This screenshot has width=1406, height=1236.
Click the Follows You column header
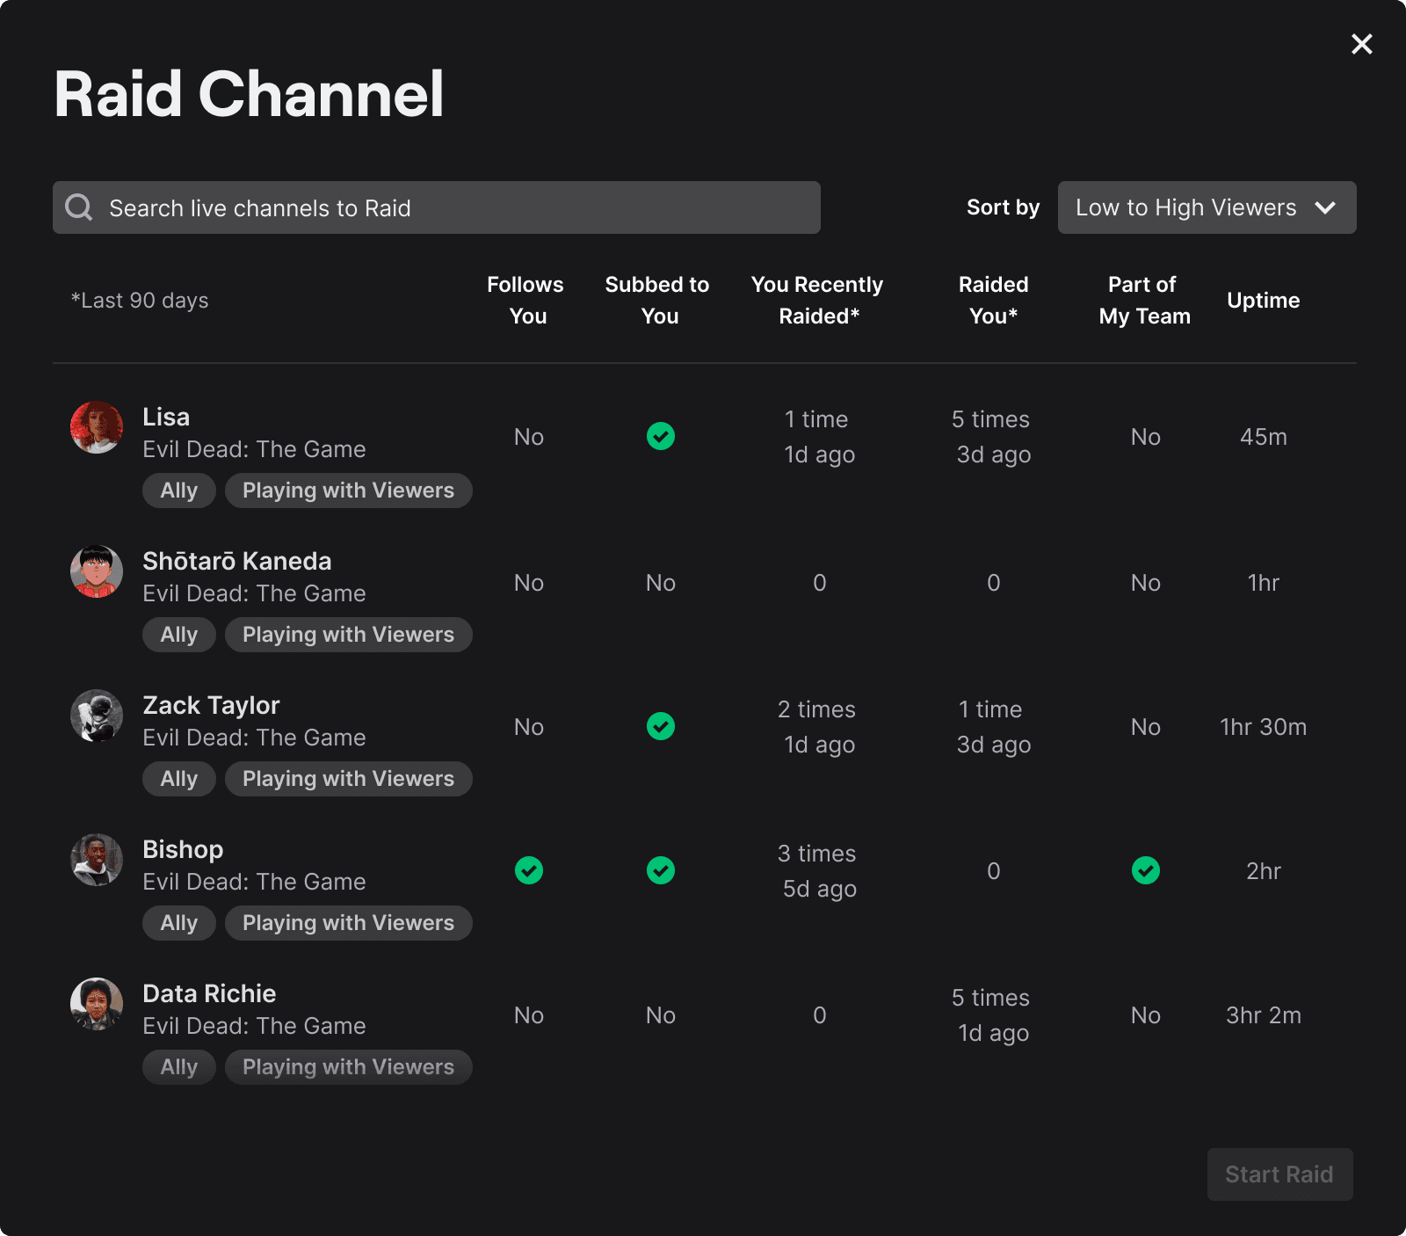[525, 301]
